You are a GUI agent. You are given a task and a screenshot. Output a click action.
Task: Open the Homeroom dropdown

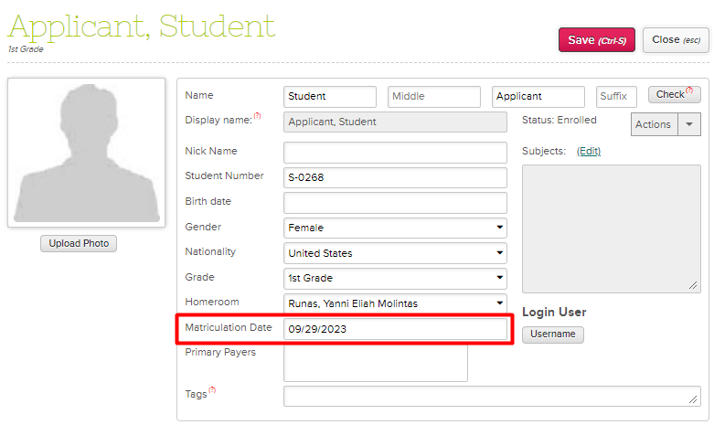[x=395, y=303]
